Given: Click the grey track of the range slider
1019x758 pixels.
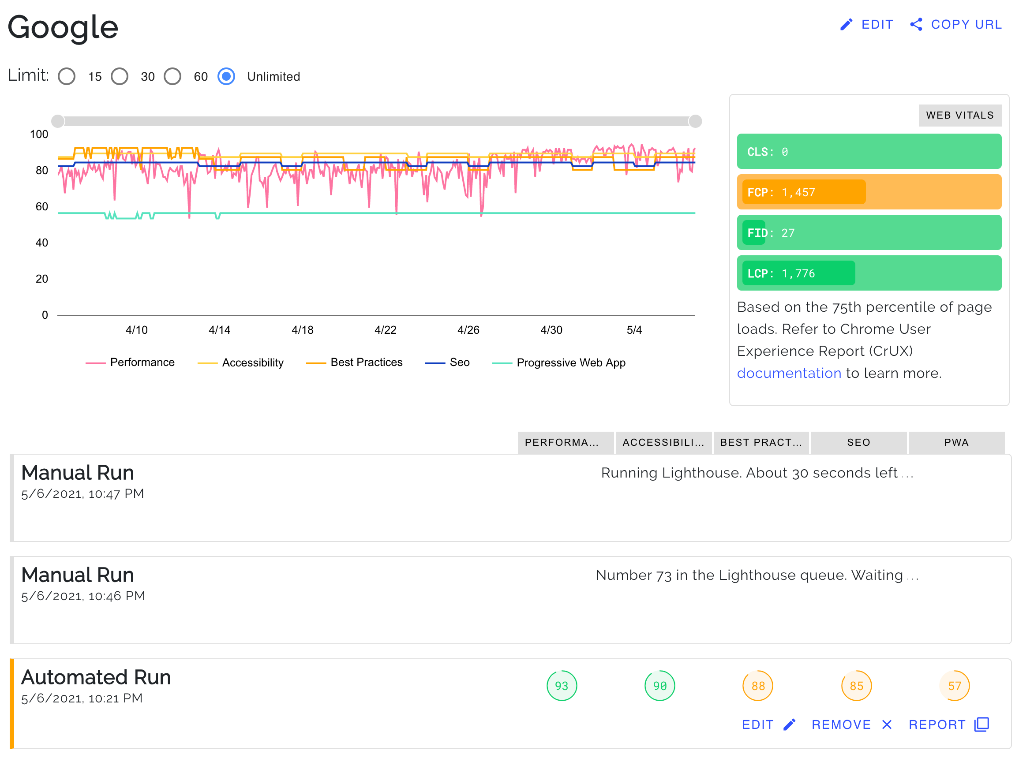Looking at the screenshot, I should pyautogui.click(x=376, y=121).
